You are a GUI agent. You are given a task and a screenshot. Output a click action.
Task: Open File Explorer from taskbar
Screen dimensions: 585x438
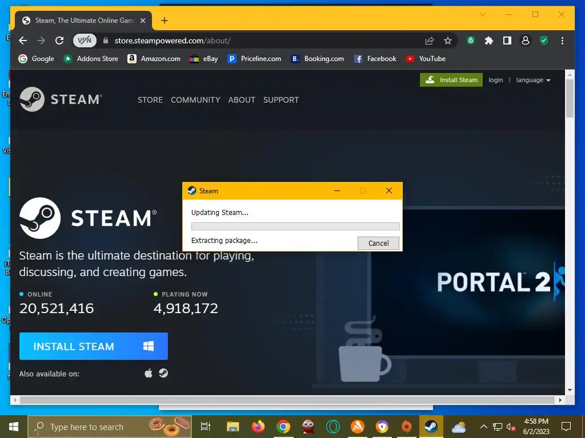click(x=233, y=427)
